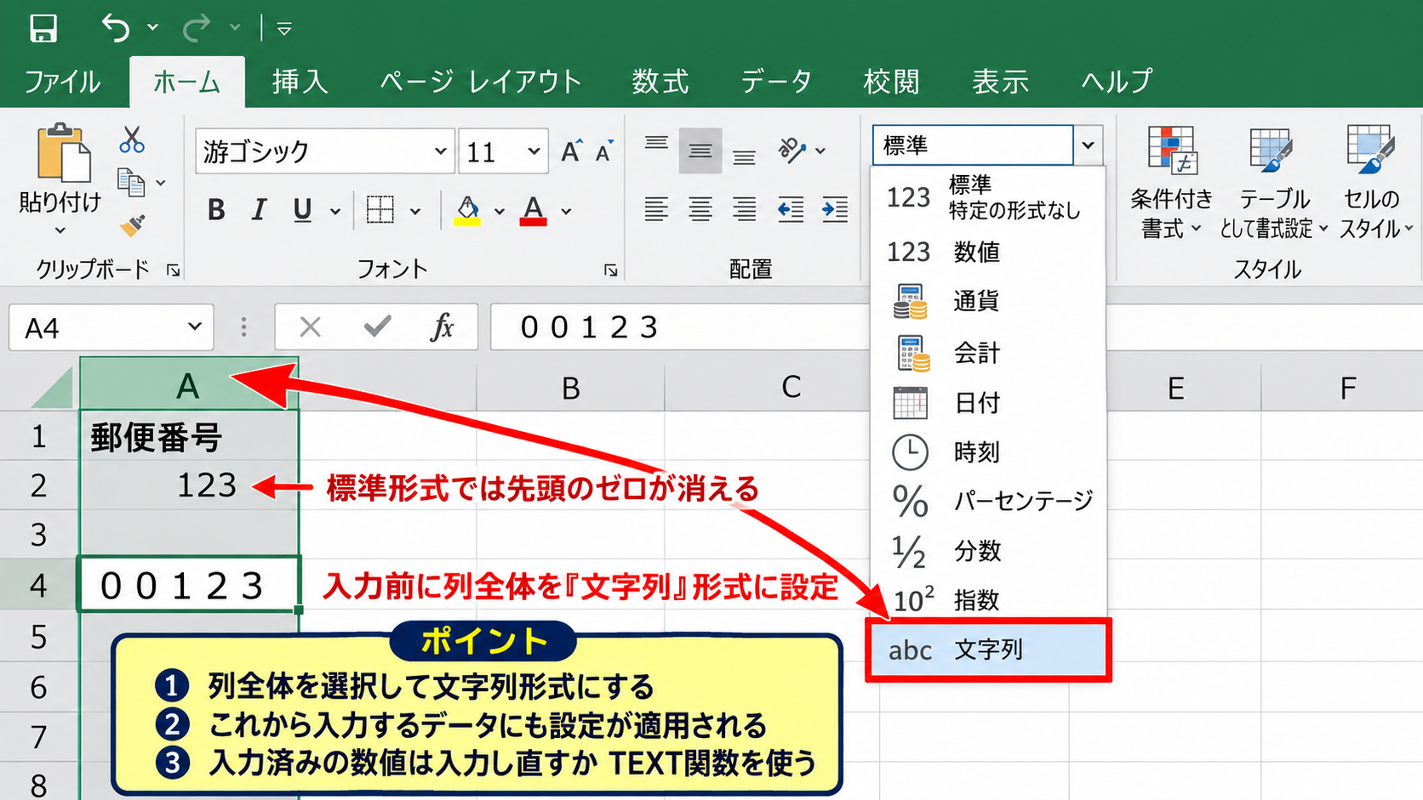
Task: Toggle middle vertical alignment
Action: coord(700,151)
